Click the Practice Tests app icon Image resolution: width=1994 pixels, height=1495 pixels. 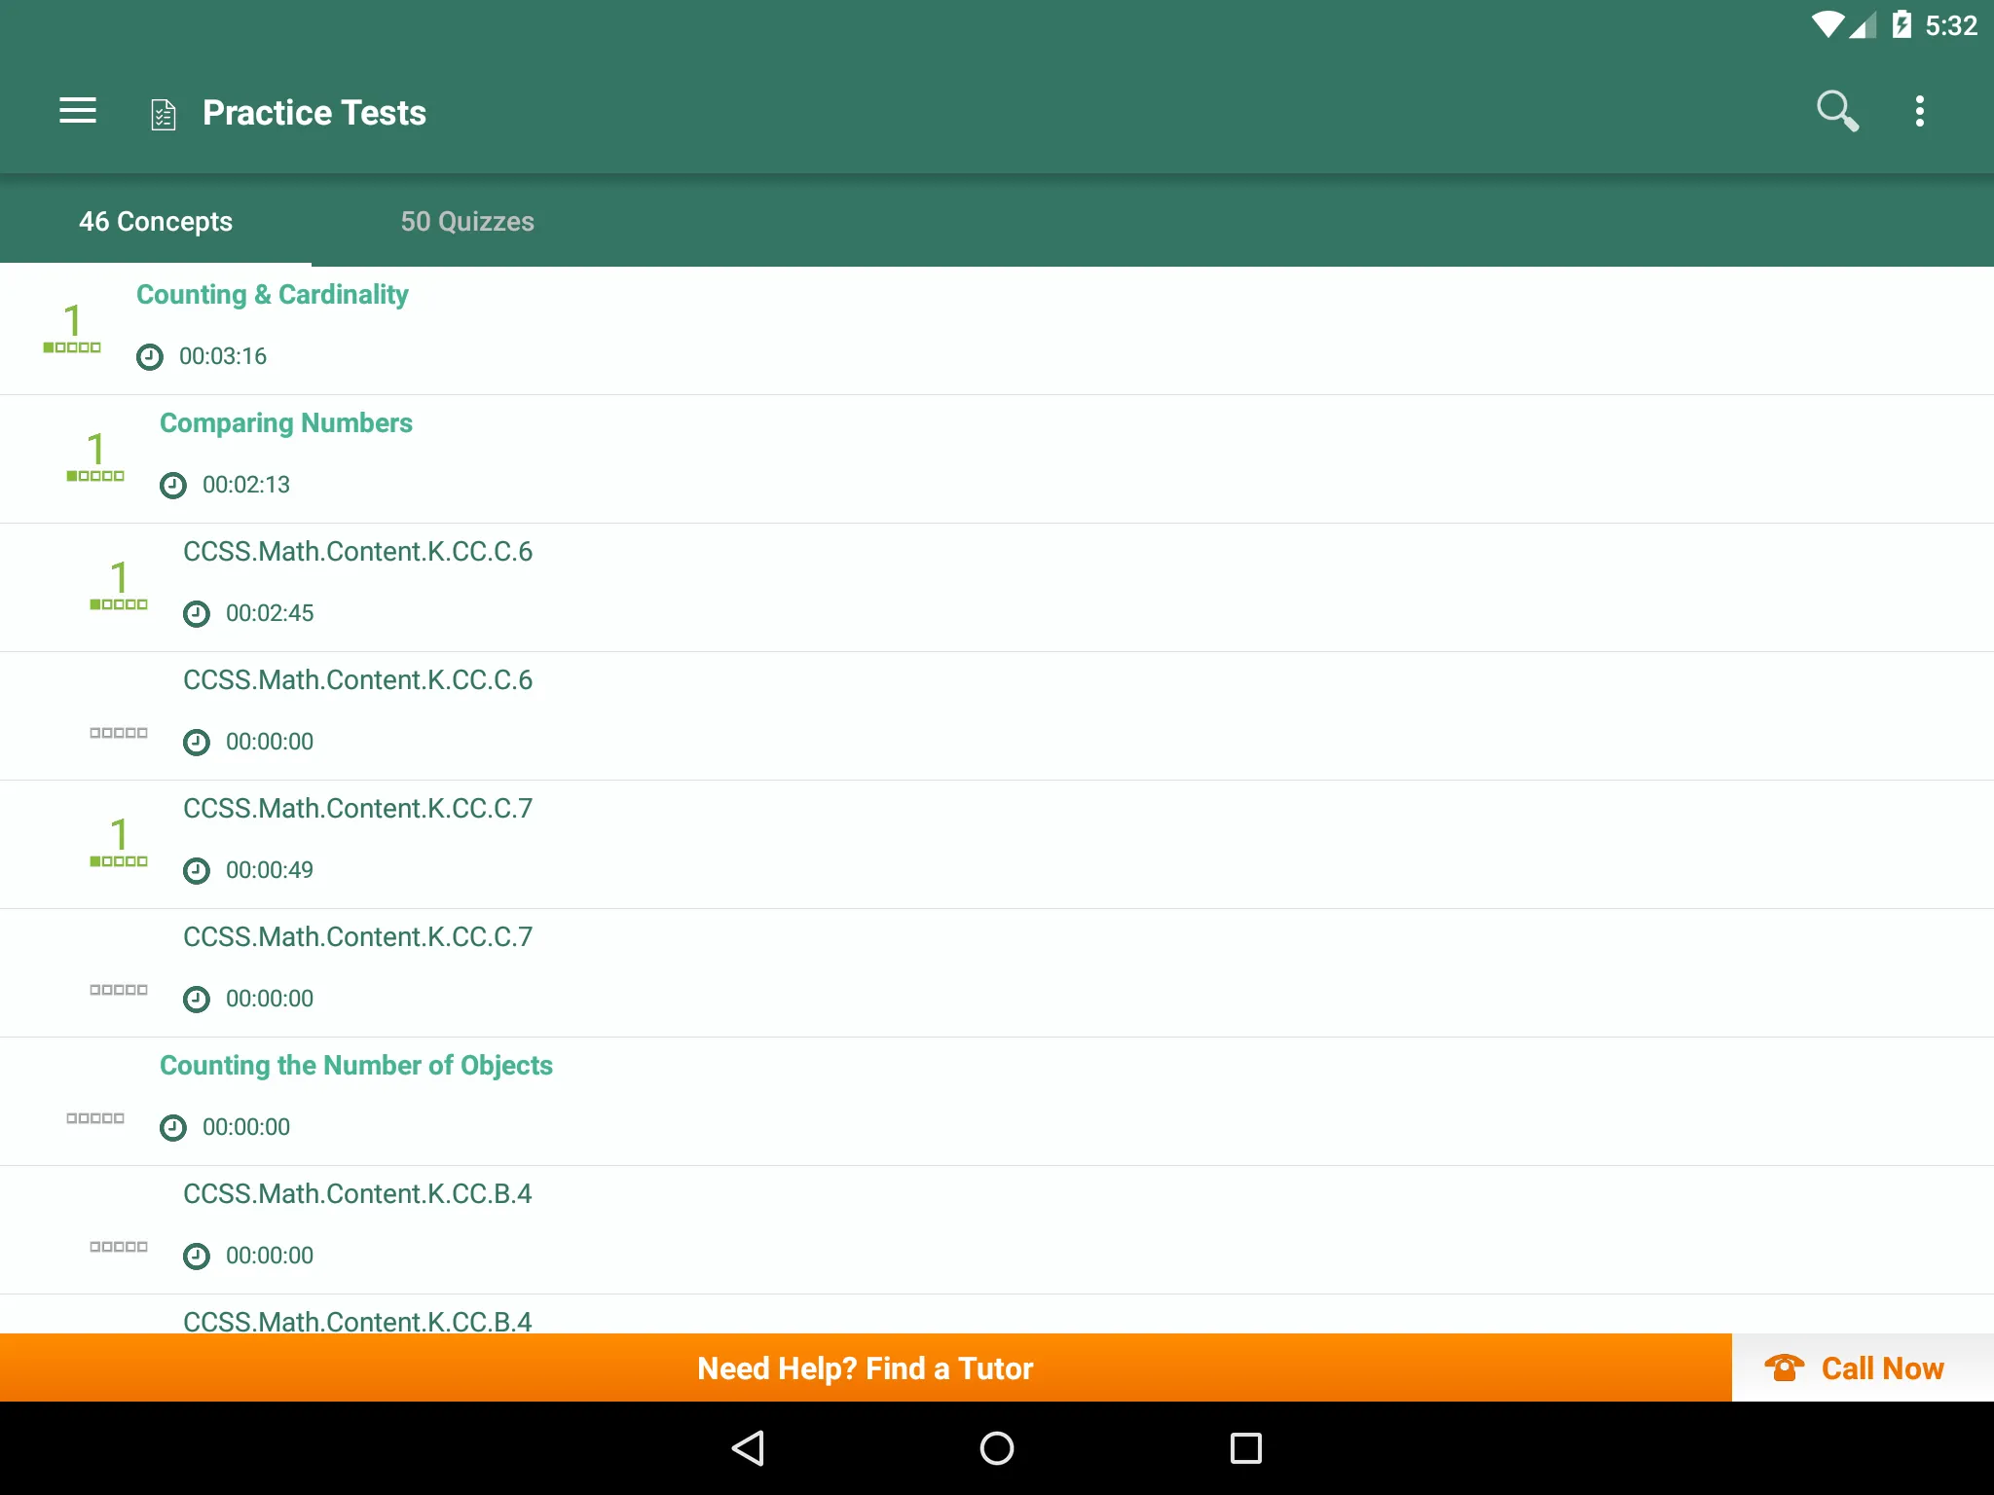160,112
